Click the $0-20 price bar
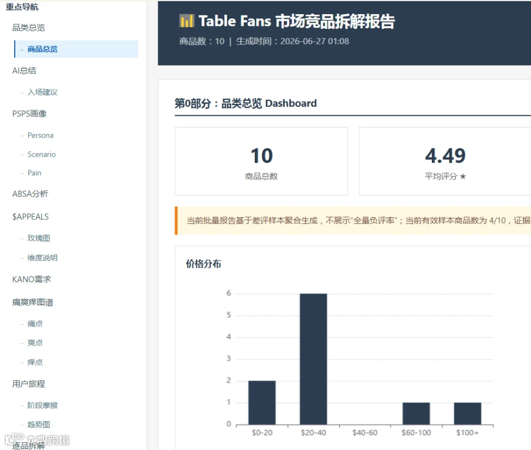 click(x=262, y=403)
